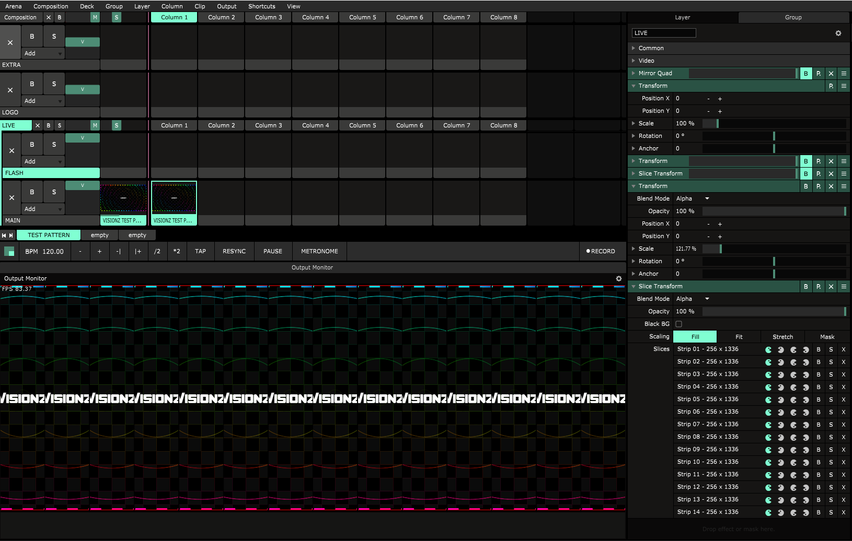Toggle solo S on the LOGO layer
The image size is (852, 541).
pos(54,84)
